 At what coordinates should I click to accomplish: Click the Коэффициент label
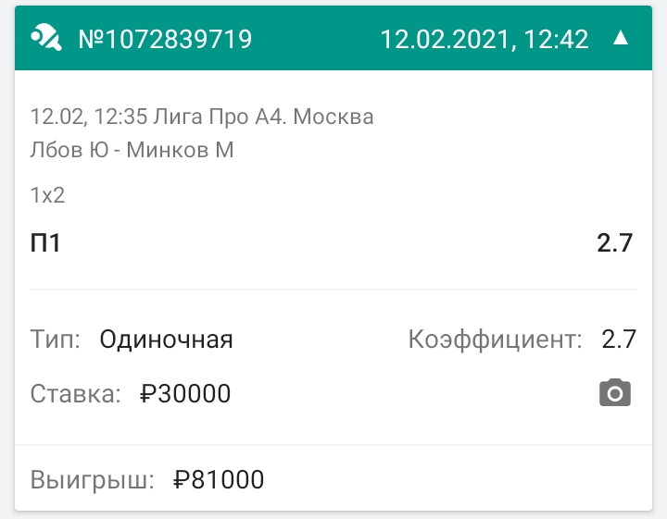pyautogui.click(x=495, y=340)
